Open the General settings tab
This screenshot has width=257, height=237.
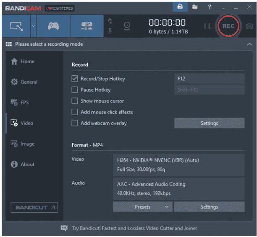point(24,82)
